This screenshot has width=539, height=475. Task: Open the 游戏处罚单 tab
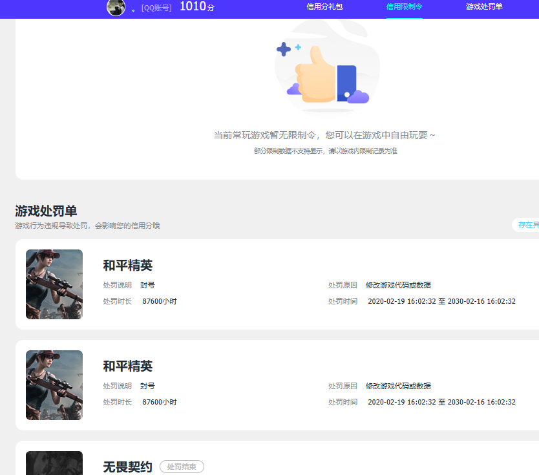482,8
